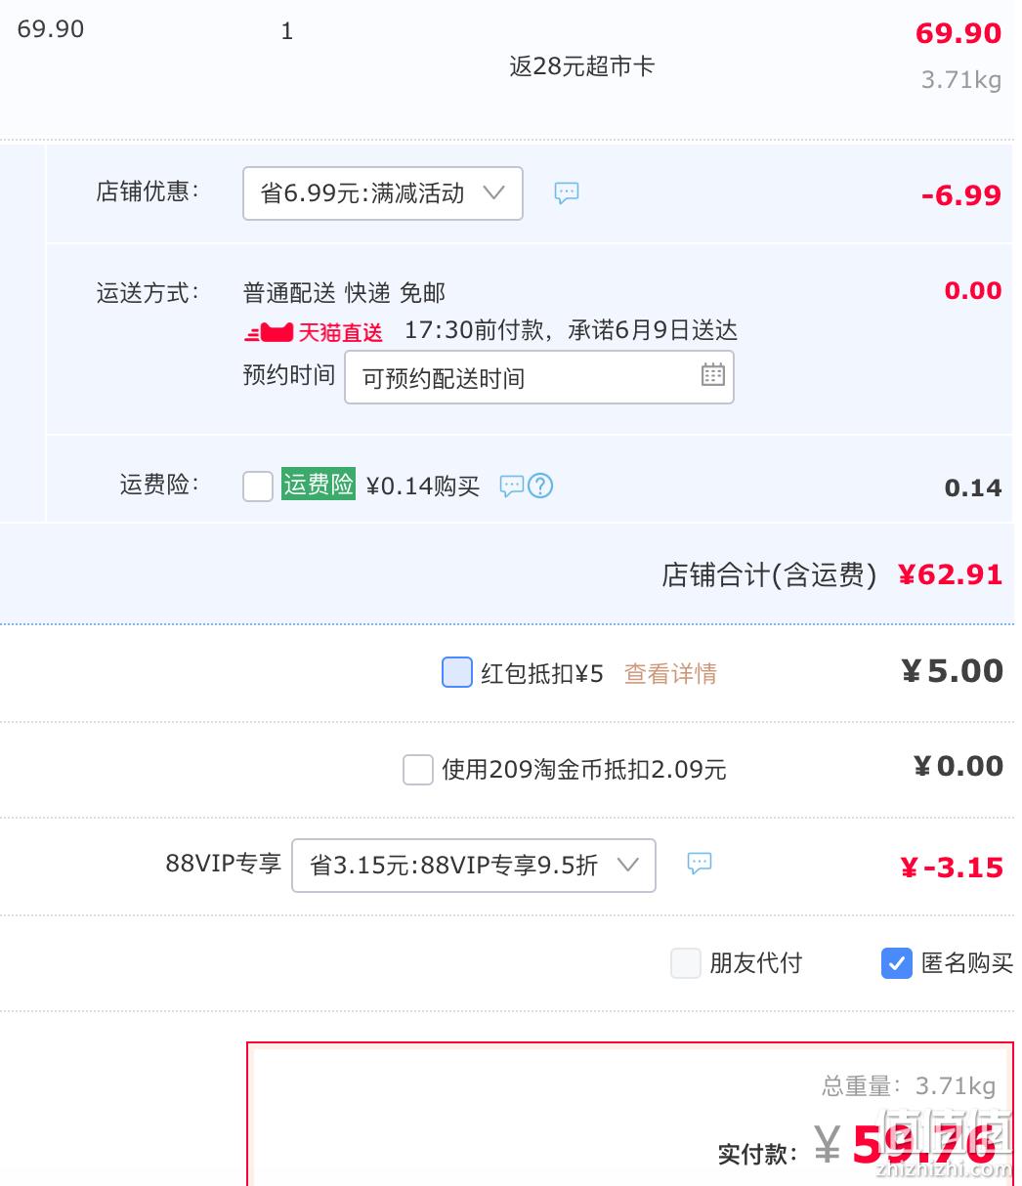Open the 省6.99元:满减活动 dropdown
The height and width of the screenshot is (1186, 1022).
383,193
